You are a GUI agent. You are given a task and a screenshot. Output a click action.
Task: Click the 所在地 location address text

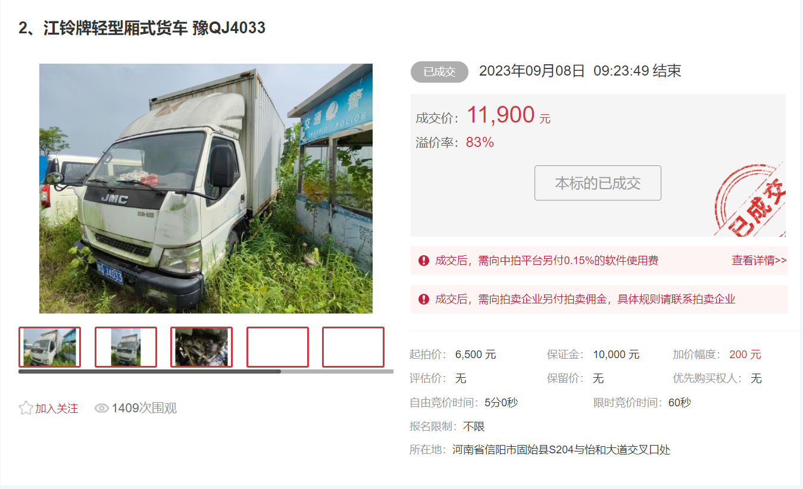tap(561, 450)
